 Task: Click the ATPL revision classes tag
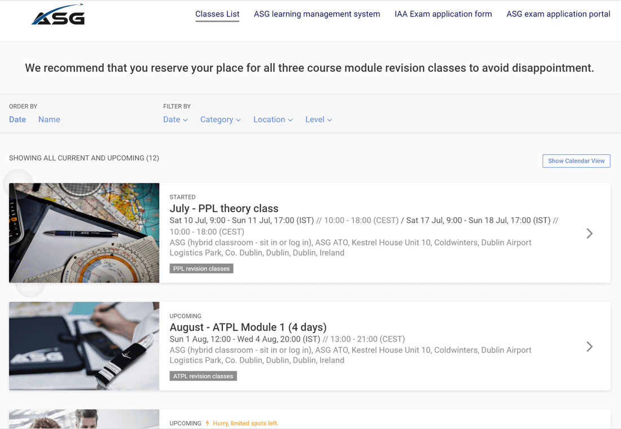coord(203,376)
